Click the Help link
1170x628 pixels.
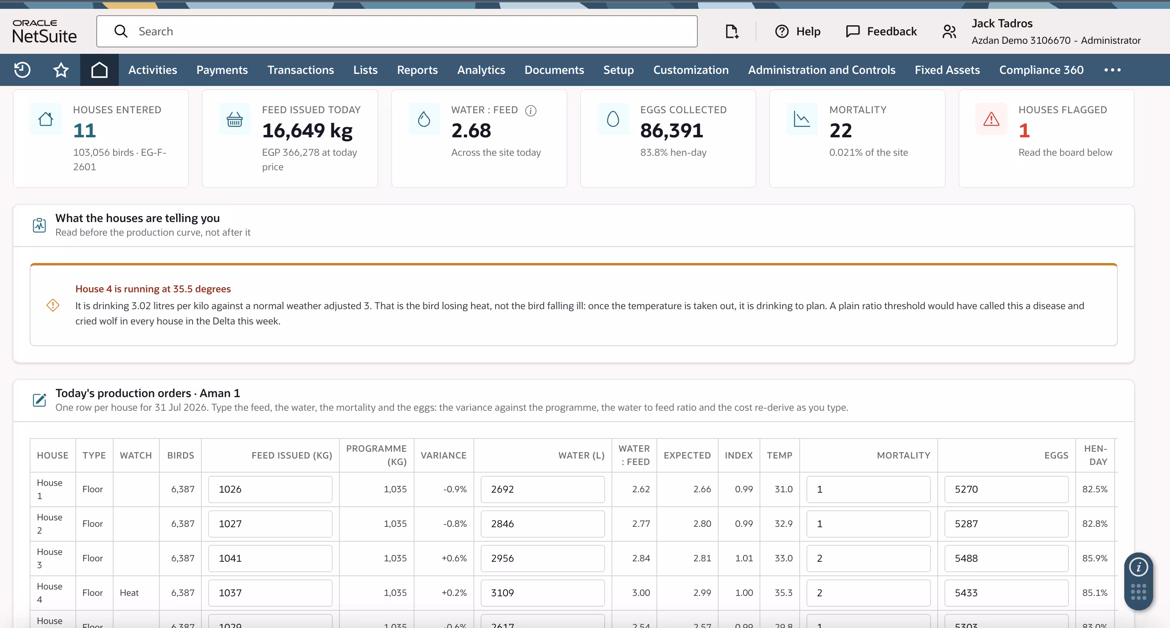tap(808, 31)
